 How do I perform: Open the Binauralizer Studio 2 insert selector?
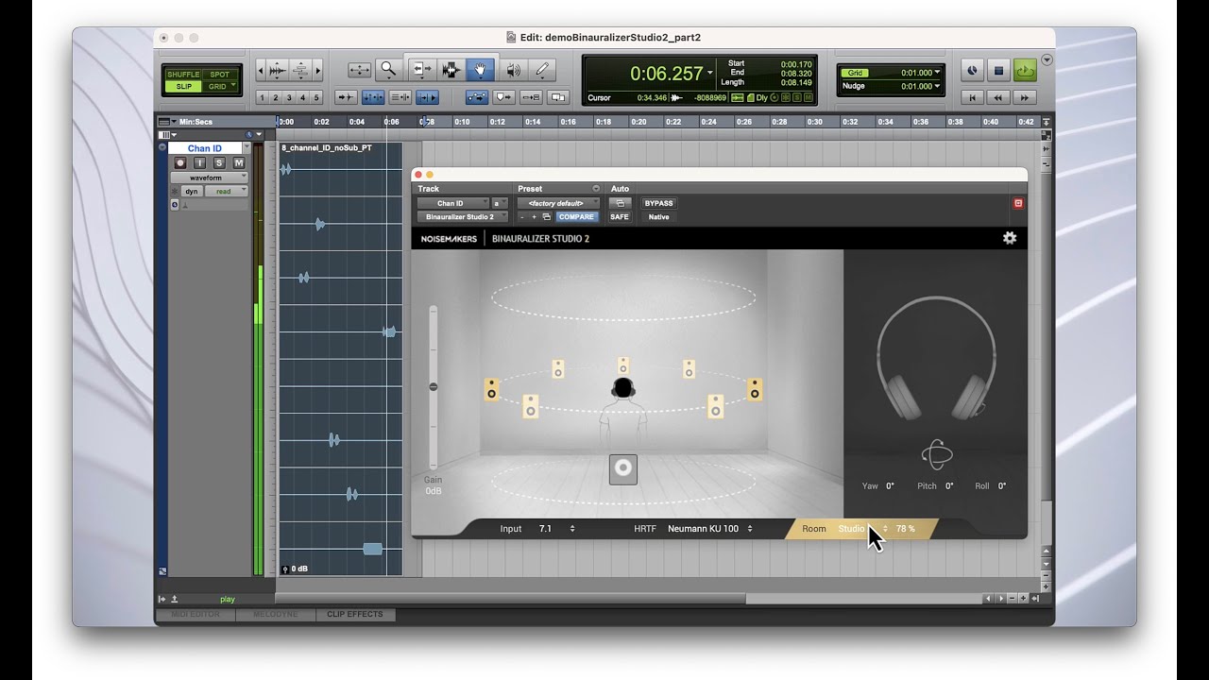(x=462, y=217)
